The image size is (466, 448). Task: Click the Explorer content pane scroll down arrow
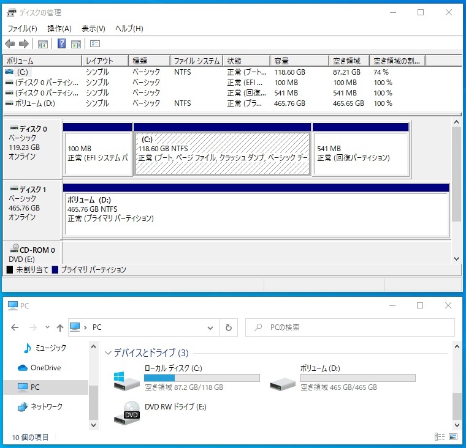point(457,425)
